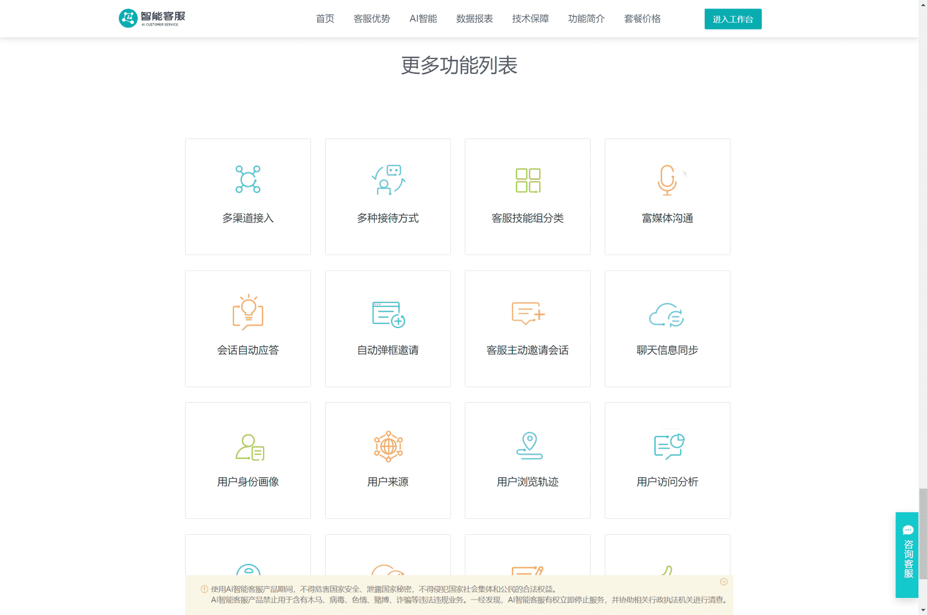Click the 客服主动邀请会话 label
928x615 pixels.
[x=528, y=350]
